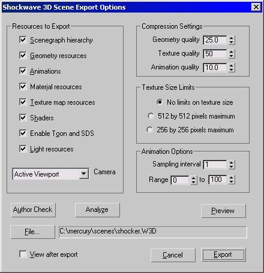This screenshot has width=264, height=273.
Task: Increase Animation quality with up spinner arrow
Action: [232, 65]
